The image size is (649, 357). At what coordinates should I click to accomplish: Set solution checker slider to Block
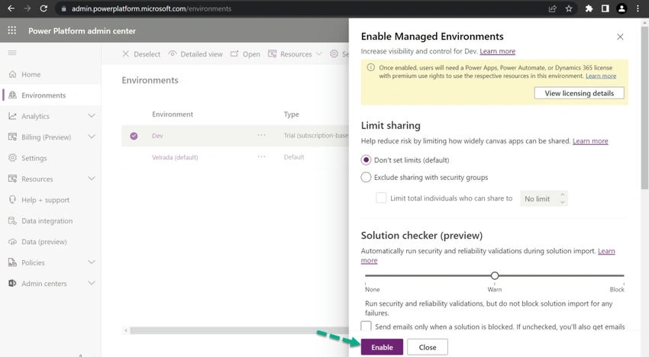(x=623, y=275)
